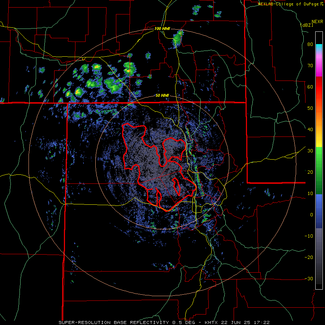Click the [dBZ] unit label

[307, 25]
